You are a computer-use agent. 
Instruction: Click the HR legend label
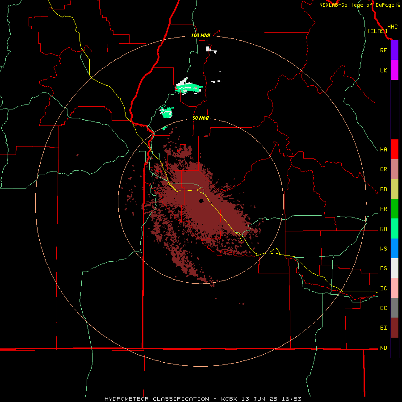tap(383, 209)
